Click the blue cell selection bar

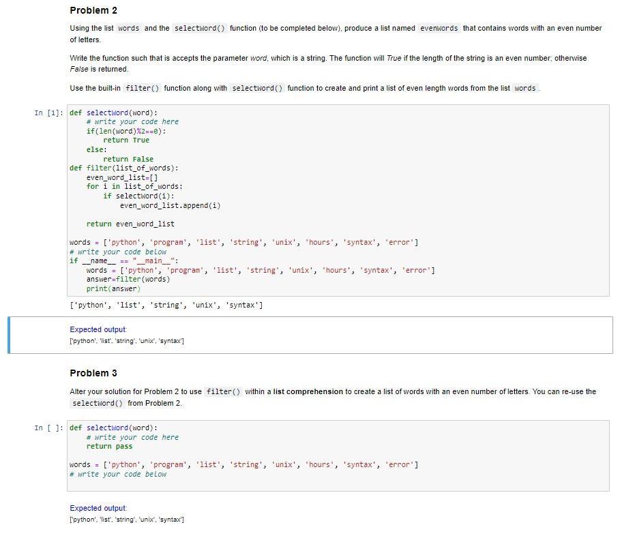click(8, 335)
